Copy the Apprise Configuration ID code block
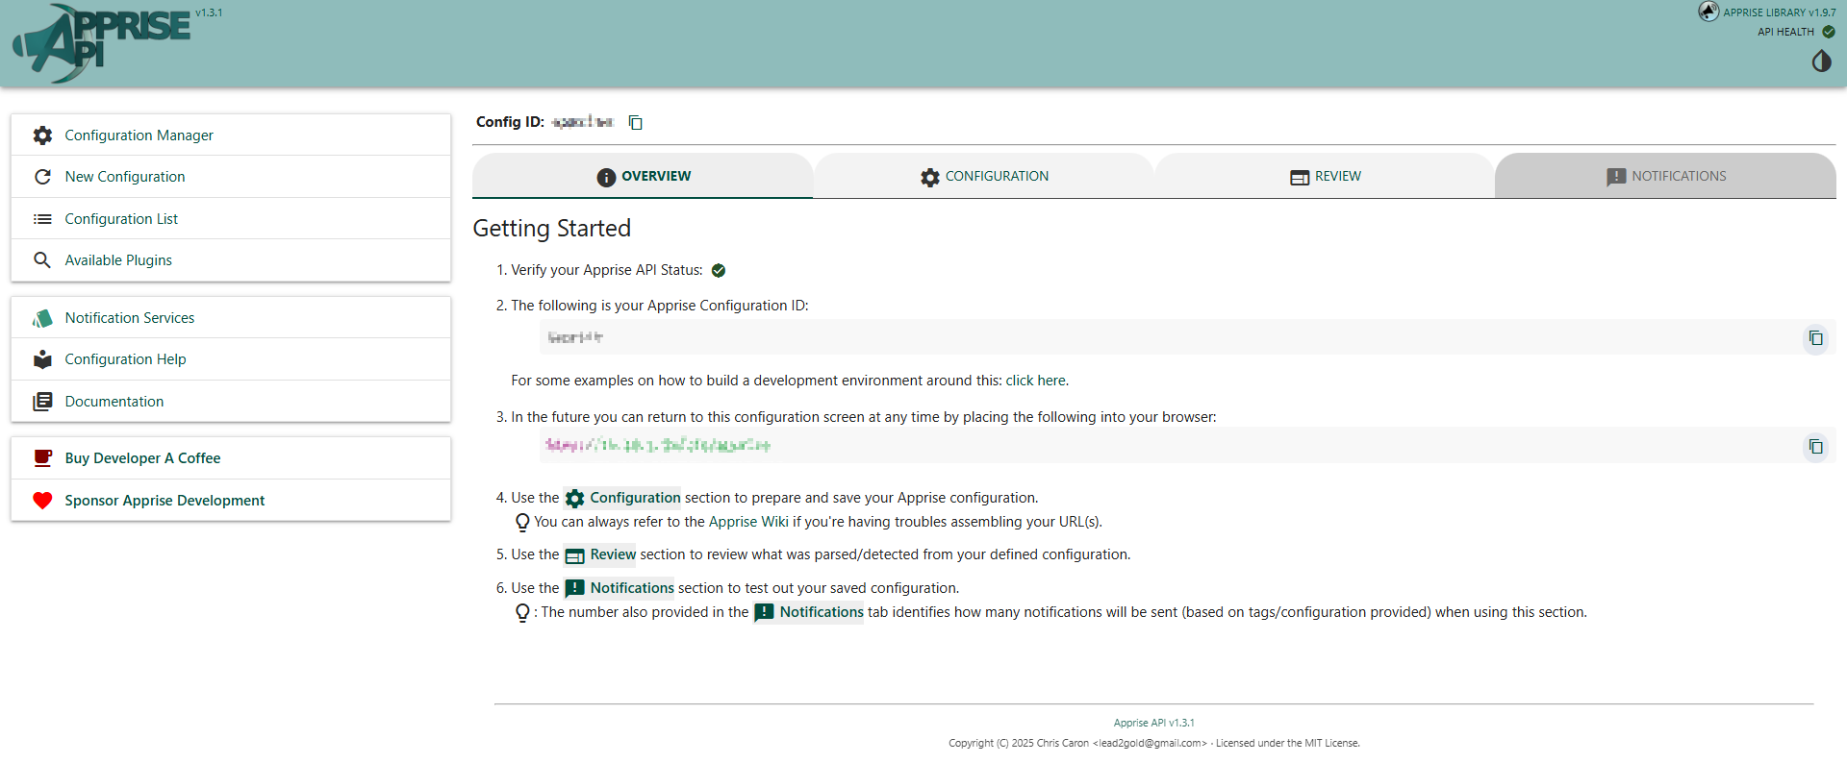1847x763 pixels. click(x=1815, y=338)
